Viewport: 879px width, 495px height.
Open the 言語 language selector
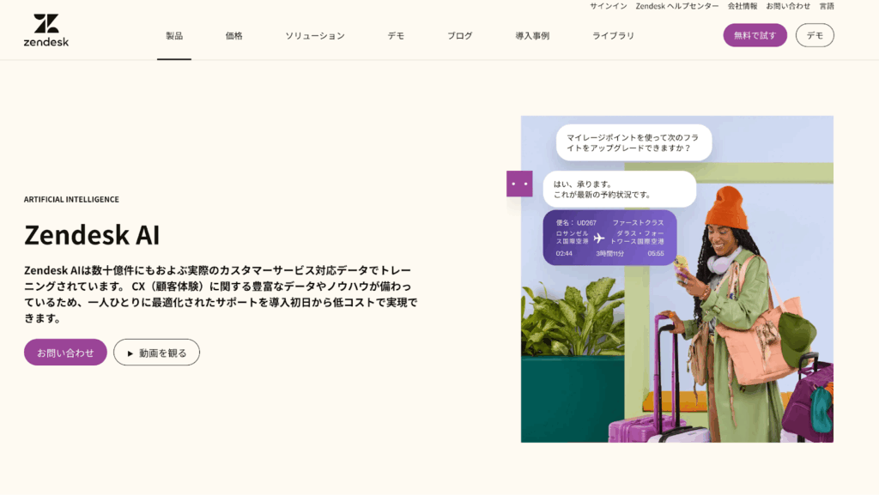(x=827, y=6)
